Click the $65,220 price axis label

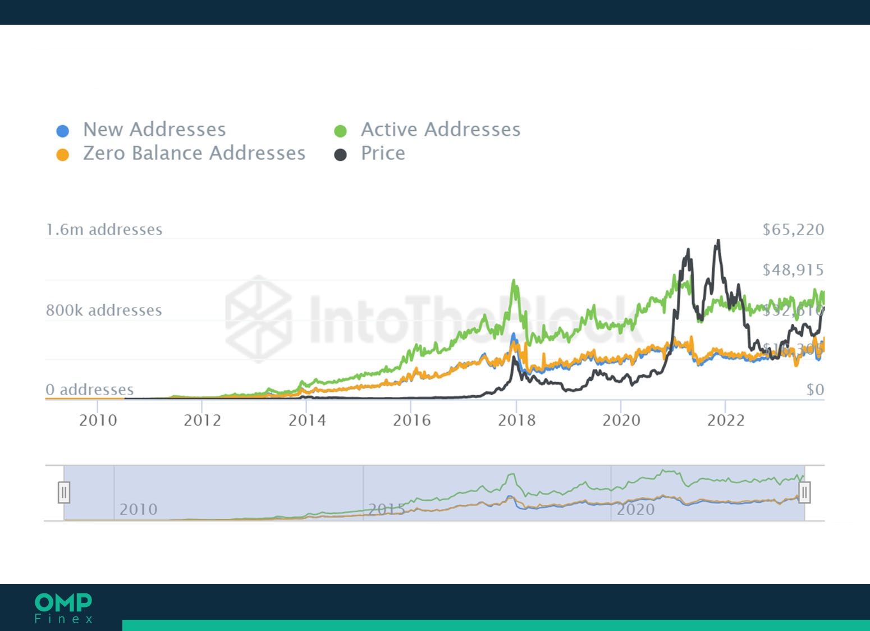click(x=793, y=229)
